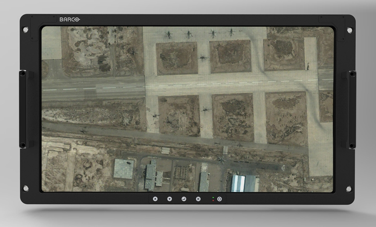
Task: Select the helicopter parked on the lower taxiway
Action: pos(221,160)
